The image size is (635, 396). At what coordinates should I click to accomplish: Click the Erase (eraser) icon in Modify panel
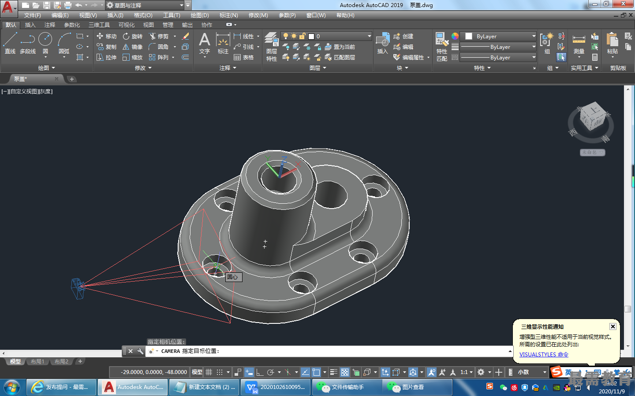[x=186, y=36]
